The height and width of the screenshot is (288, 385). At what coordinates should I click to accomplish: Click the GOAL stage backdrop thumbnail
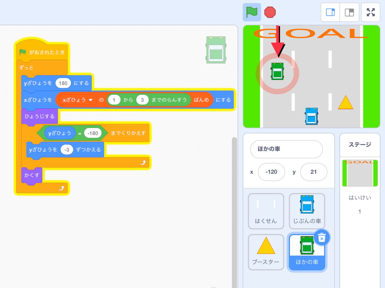pos(360,173)
